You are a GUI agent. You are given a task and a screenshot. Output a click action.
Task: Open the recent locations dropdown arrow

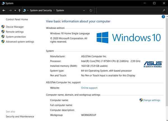[15, 10]
